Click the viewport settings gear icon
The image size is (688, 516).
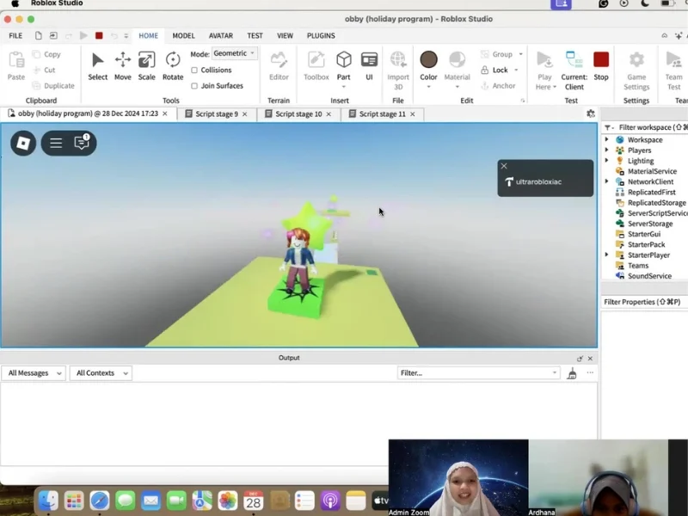[x=591, y=114]
